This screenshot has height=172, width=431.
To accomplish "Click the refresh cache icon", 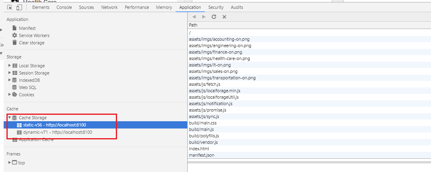I will [x=214, y=17].
